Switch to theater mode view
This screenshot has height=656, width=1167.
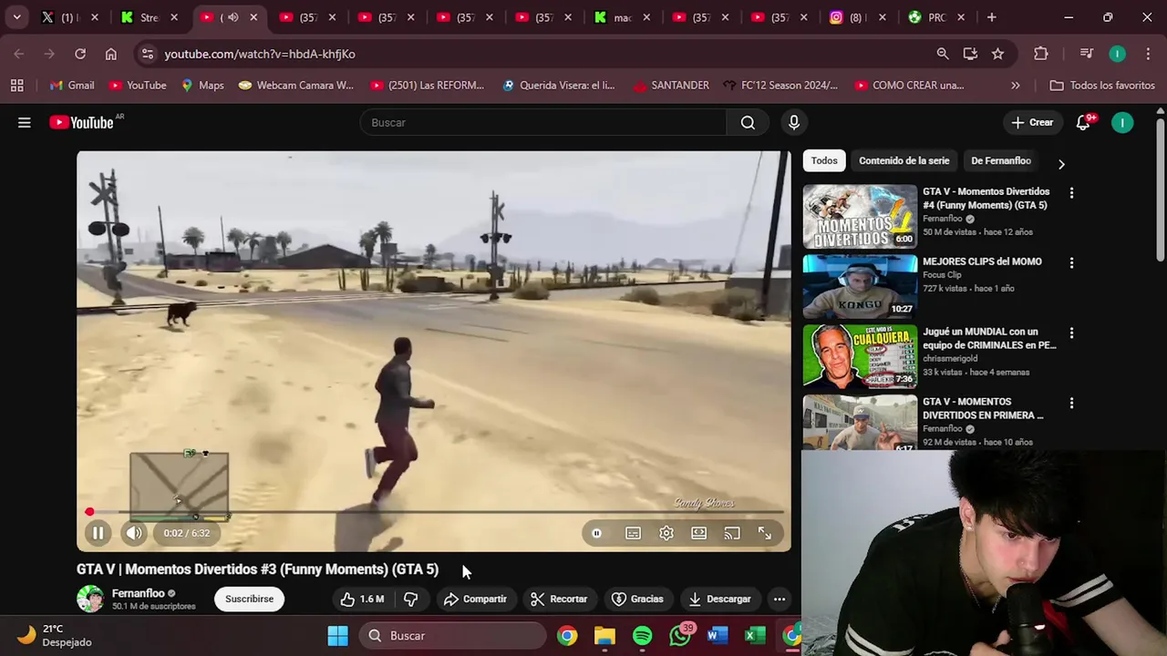[699, 533]
